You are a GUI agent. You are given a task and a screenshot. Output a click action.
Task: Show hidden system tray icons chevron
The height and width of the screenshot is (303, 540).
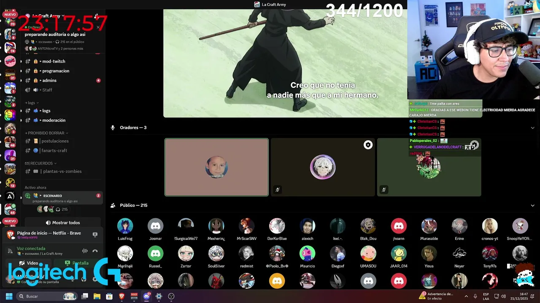click(x=466, y=296)
